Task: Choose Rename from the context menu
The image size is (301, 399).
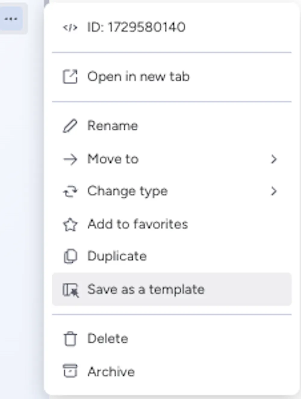Action: click(113, 126)
